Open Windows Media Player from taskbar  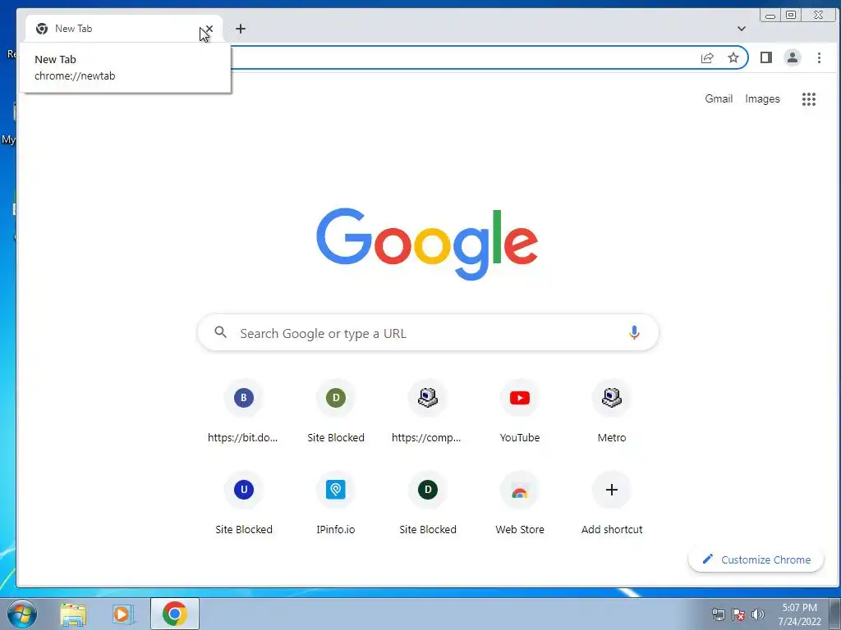122,614
